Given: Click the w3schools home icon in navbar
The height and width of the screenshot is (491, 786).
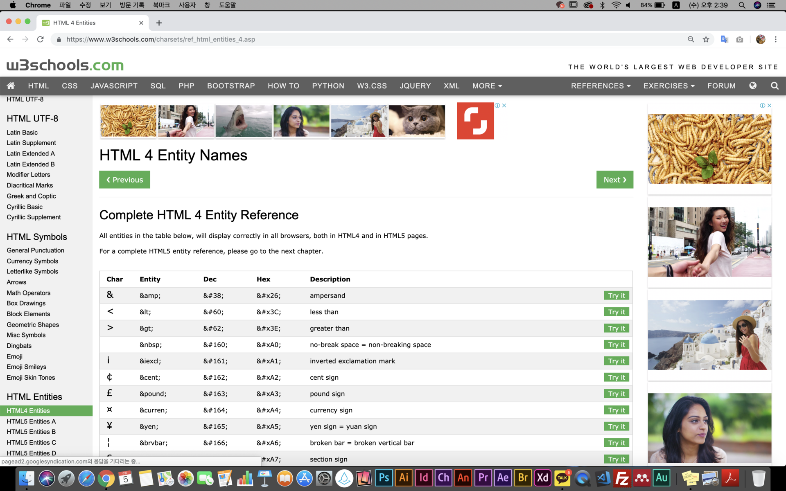Looking at the screenshot, I should click(11, 86).
